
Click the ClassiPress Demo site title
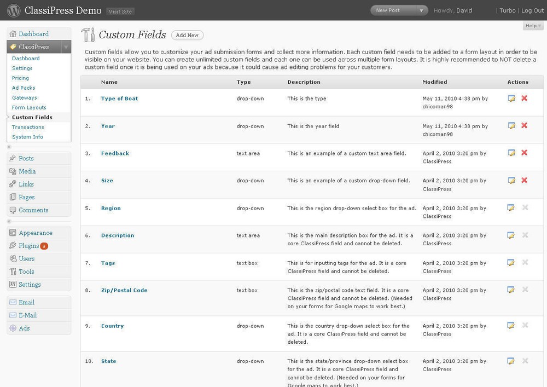pyautogui.click(x=63, y=10)
